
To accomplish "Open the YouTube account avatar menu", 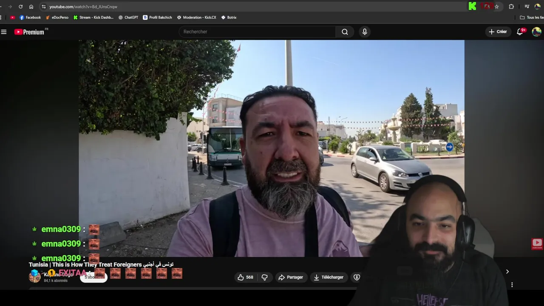I will (x=536, y=31).
